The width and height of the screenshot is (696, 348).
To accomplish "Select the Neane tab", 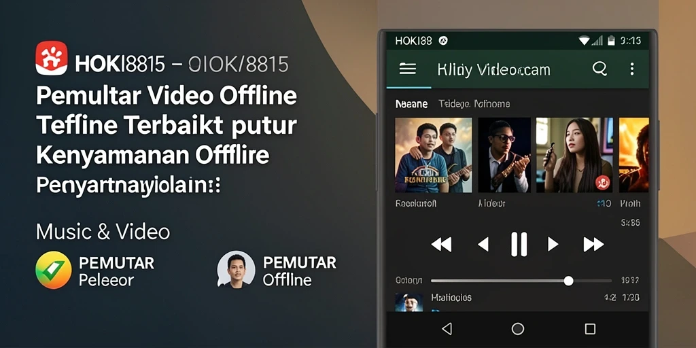I will [x=411, y=104].
